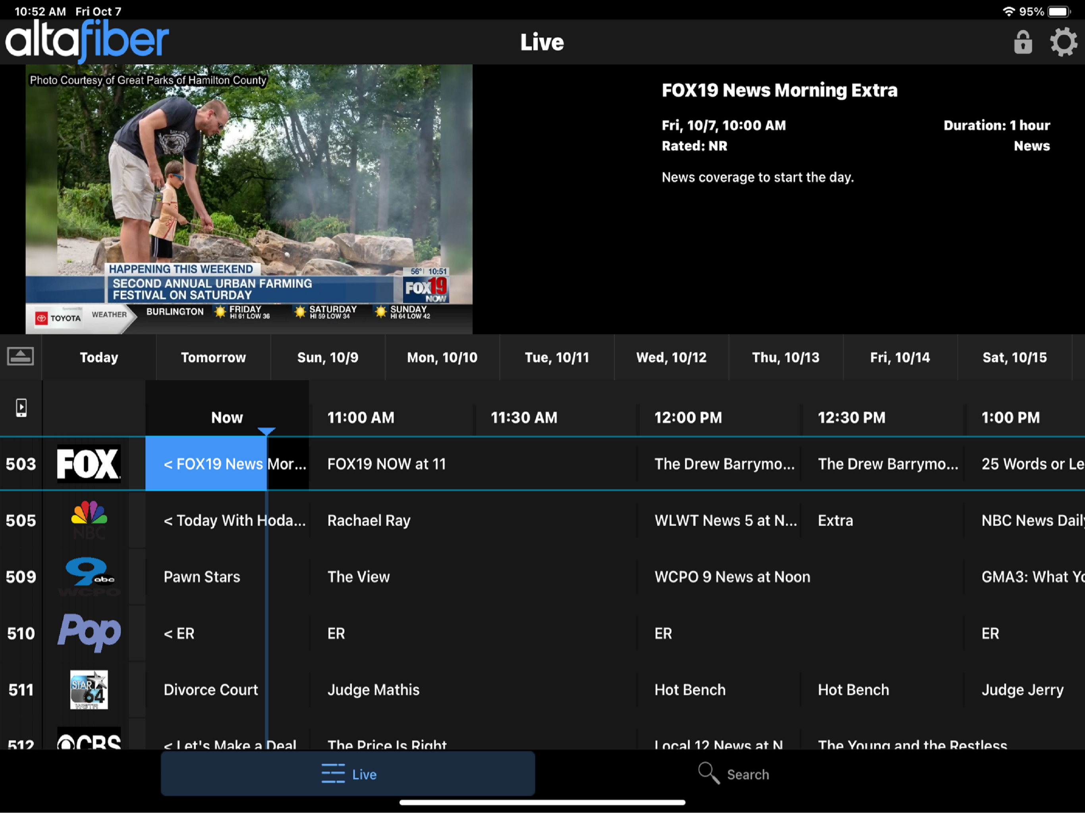Select the Tue, 10/11 tab
This screenshot has height=813, width=1085.
click(557, 357)
